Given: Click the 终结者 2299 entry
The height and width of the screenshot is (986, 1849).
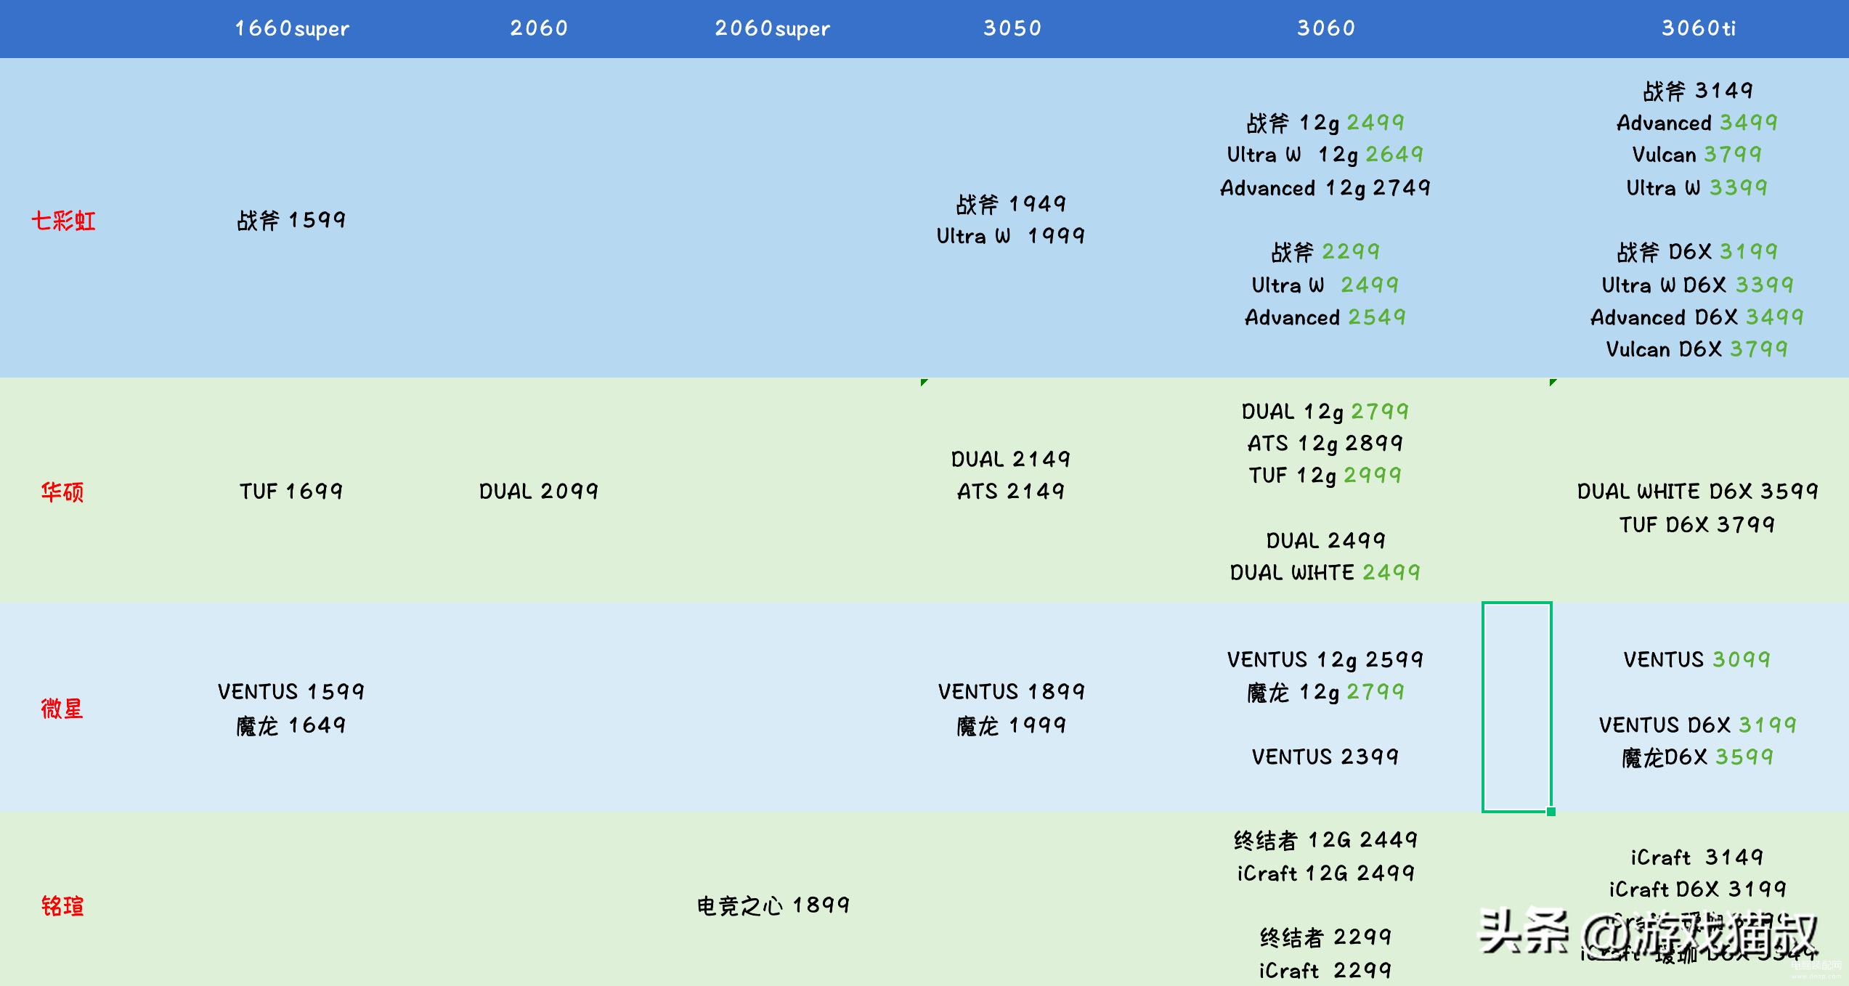Looking at the screenshot, I should 1325,937.
